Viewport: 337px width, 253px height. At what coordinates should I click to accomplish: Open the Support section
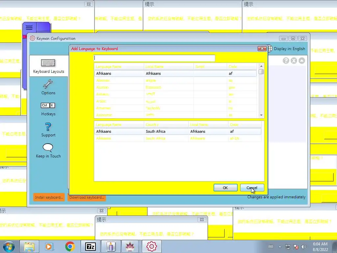click(x=48, y=130)
